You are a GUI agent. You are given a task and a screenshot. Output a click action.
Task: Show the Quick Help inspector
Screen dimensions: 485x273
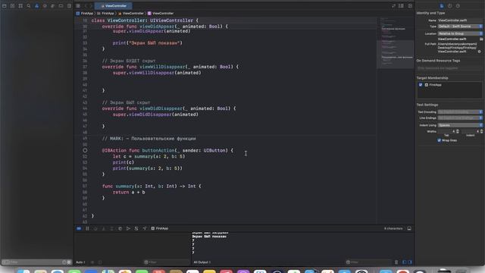(x=458, y=6)
